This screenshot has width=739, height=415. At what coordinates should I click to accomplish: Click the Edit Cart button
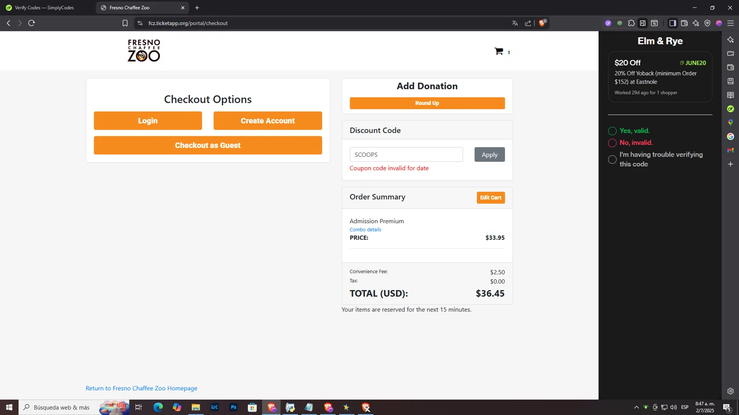click(491, 198)
